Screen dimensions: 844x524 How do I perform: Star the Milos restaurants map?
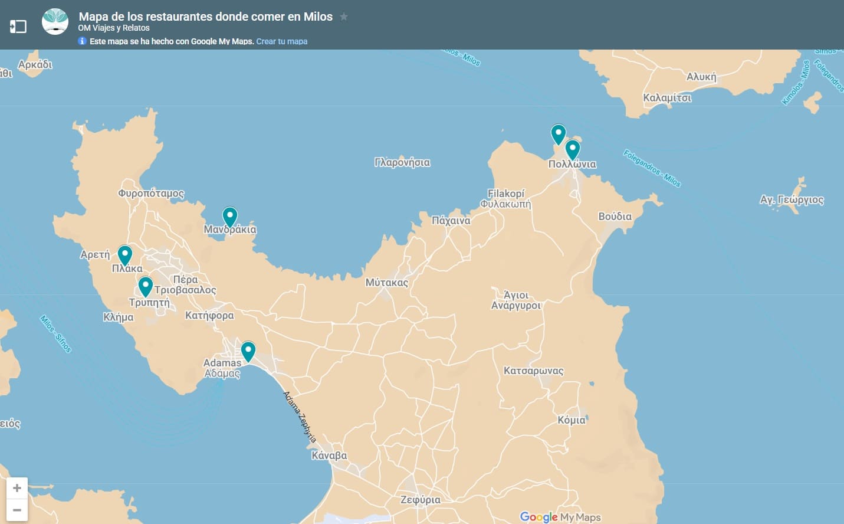point(344,17)
